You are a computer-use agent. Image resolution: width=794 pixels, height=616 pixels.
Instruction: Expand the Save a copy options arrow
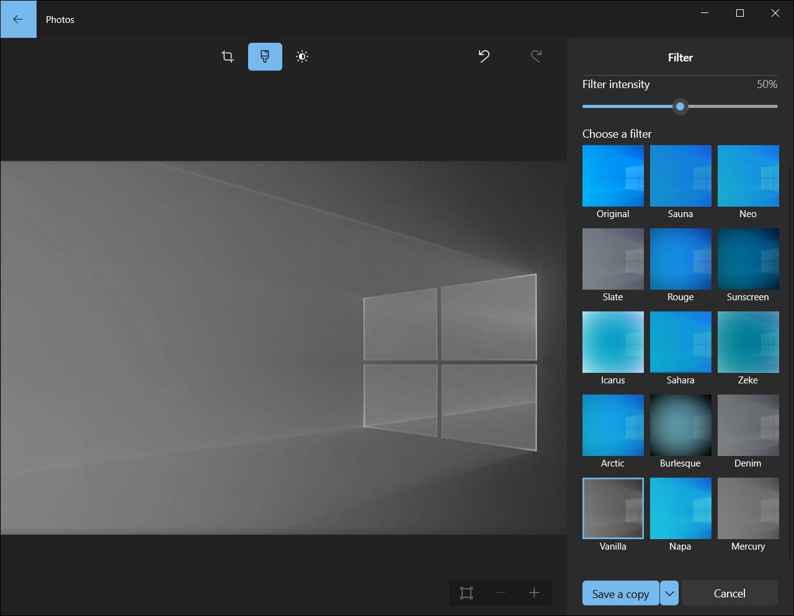(669, 593)
